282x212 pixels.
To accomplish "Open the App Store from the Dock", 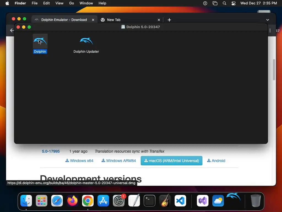I will point(103,201).
